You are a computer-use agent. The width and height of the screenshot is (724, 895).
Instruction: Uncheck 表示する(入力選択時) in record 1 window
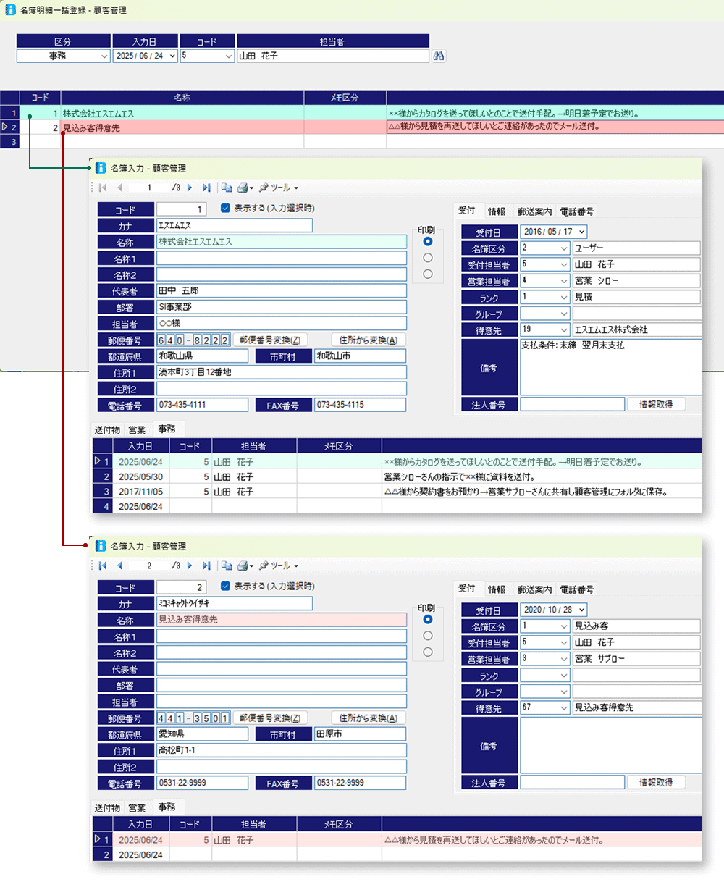(225, 208)
